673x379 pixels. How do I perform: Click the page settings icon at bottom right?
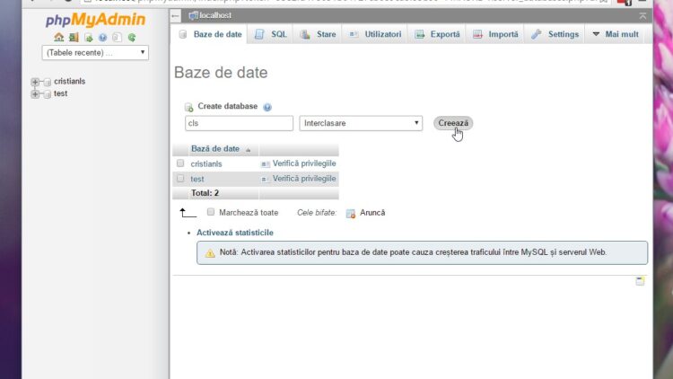640,281
